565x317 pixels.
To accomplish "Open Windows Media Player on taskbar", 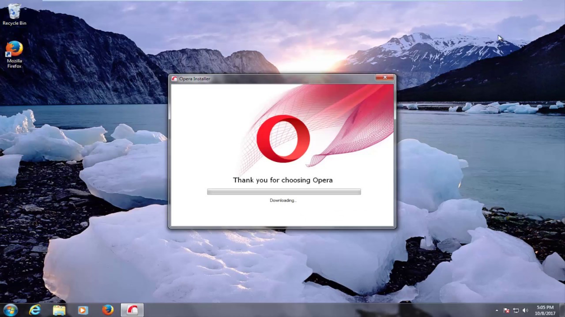I will [83, 310].
